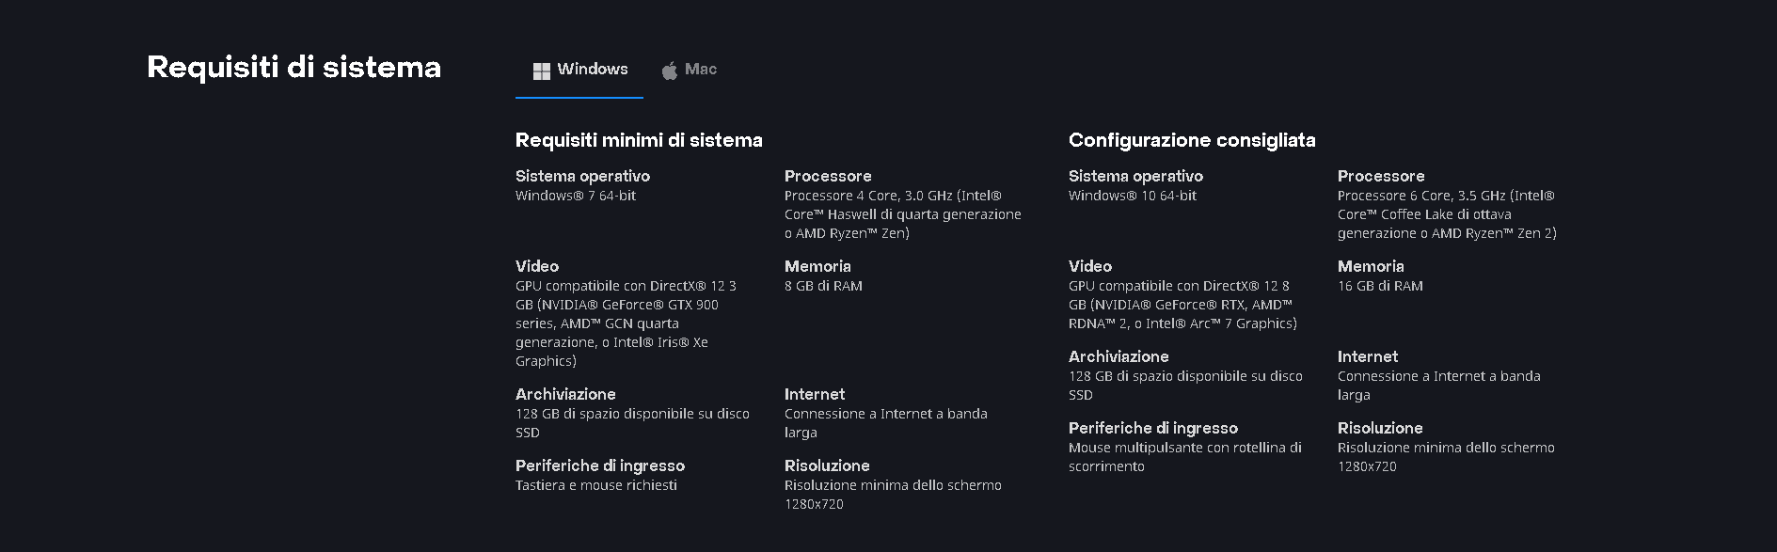
Task: Click the Requisiti di sistema heading
Action: coord(294,67)
